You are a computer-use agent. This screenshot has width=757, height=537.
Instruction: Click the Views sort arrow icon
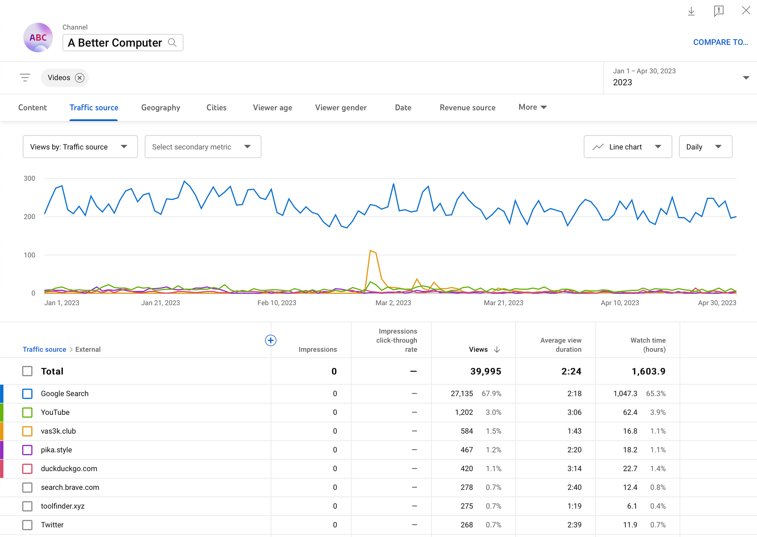(497, 350)
